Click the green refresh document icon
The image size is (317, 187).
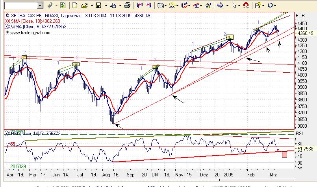[x=63, y=5]
